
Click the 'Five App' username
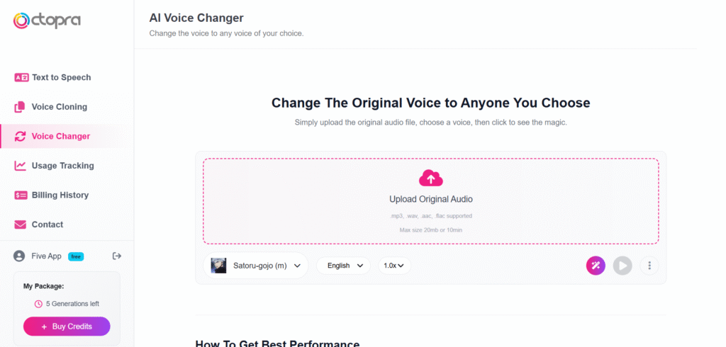[x=46, y=256]
